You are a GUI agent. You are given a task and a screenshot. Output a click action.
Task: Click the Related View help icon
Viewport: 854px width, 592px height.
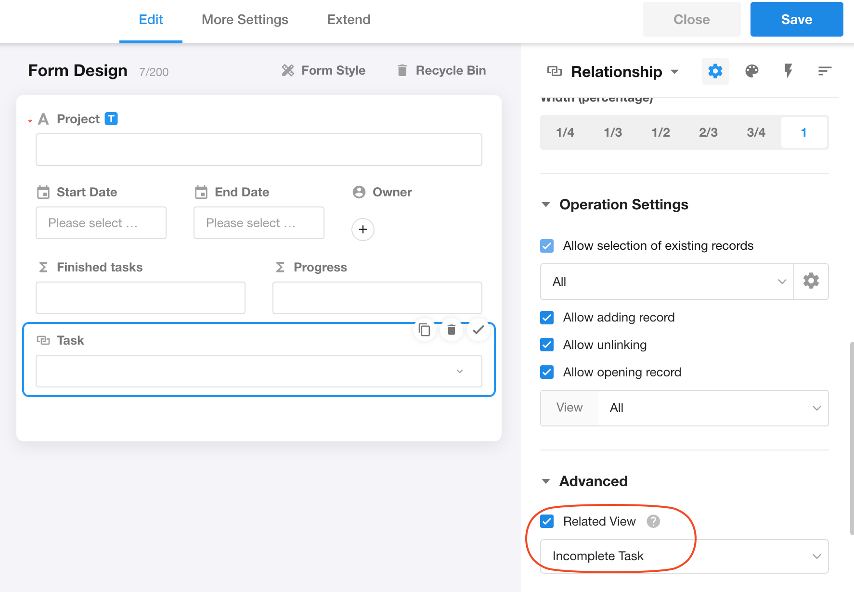pyautogui.click(x=653, y=521)
